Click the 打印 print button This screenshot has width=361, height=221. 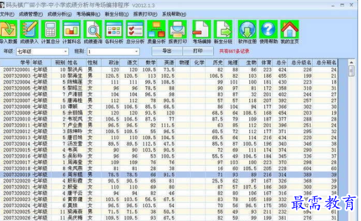coord(198,51)
